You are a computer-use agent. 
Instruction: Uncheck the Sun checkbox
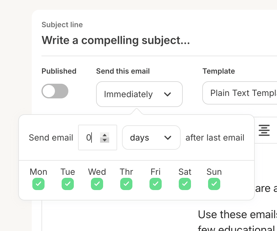pyautogui.click(x=214, y=184)
